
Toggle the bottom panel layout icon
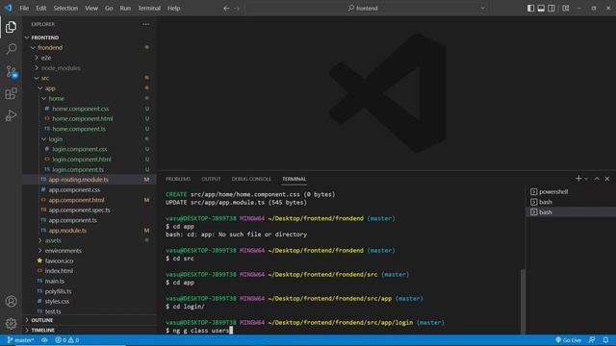[541, 9]
